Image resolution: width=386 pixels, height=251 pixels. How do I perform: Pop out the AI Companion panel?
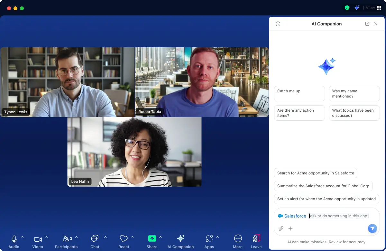(x=367, y=23)
